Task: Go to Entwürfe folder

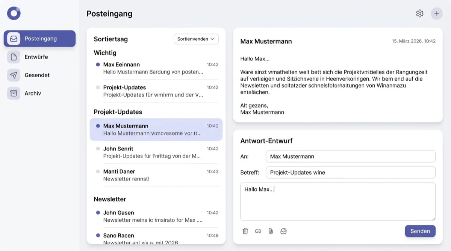Action: [39, 57]
